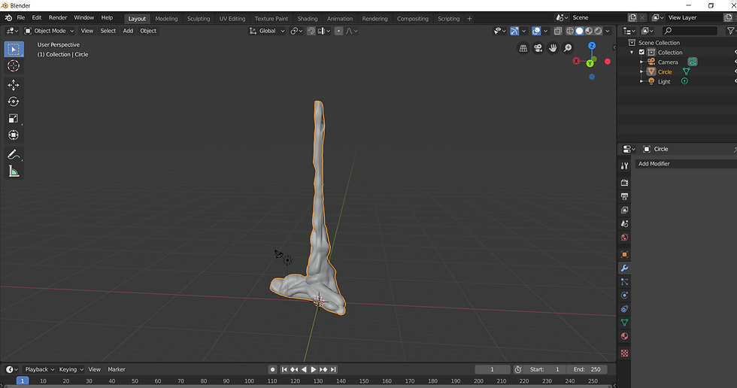The width and height of the screenshot is (737, 388).
Task: Jump to the first frame
Action: pyautogui.click(x=284, y=370)
